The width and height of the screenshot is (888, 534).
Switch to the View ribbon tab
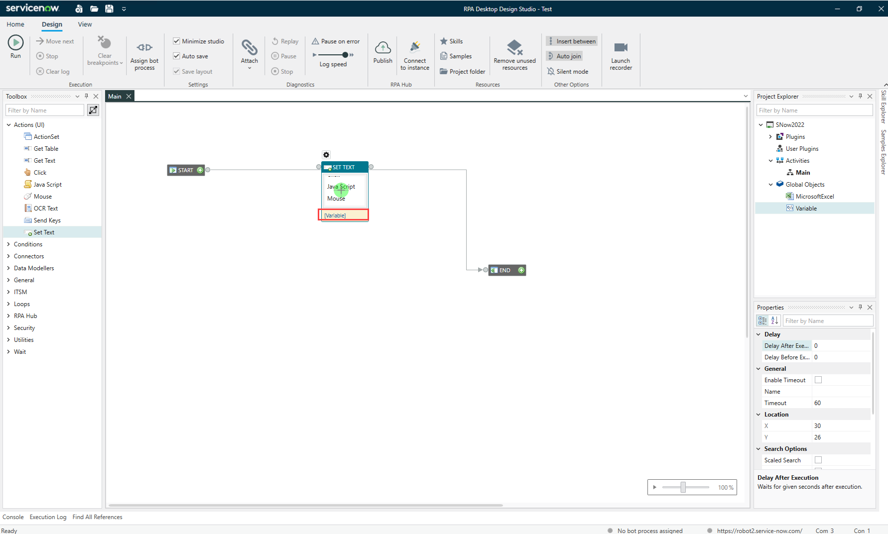pyautogui.click(x=85, y=24)
